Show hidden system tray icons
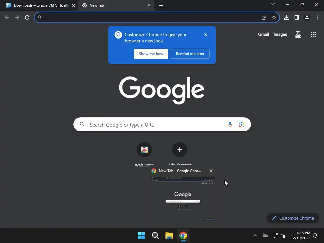 pyautogui.click(x=255, y=235)
